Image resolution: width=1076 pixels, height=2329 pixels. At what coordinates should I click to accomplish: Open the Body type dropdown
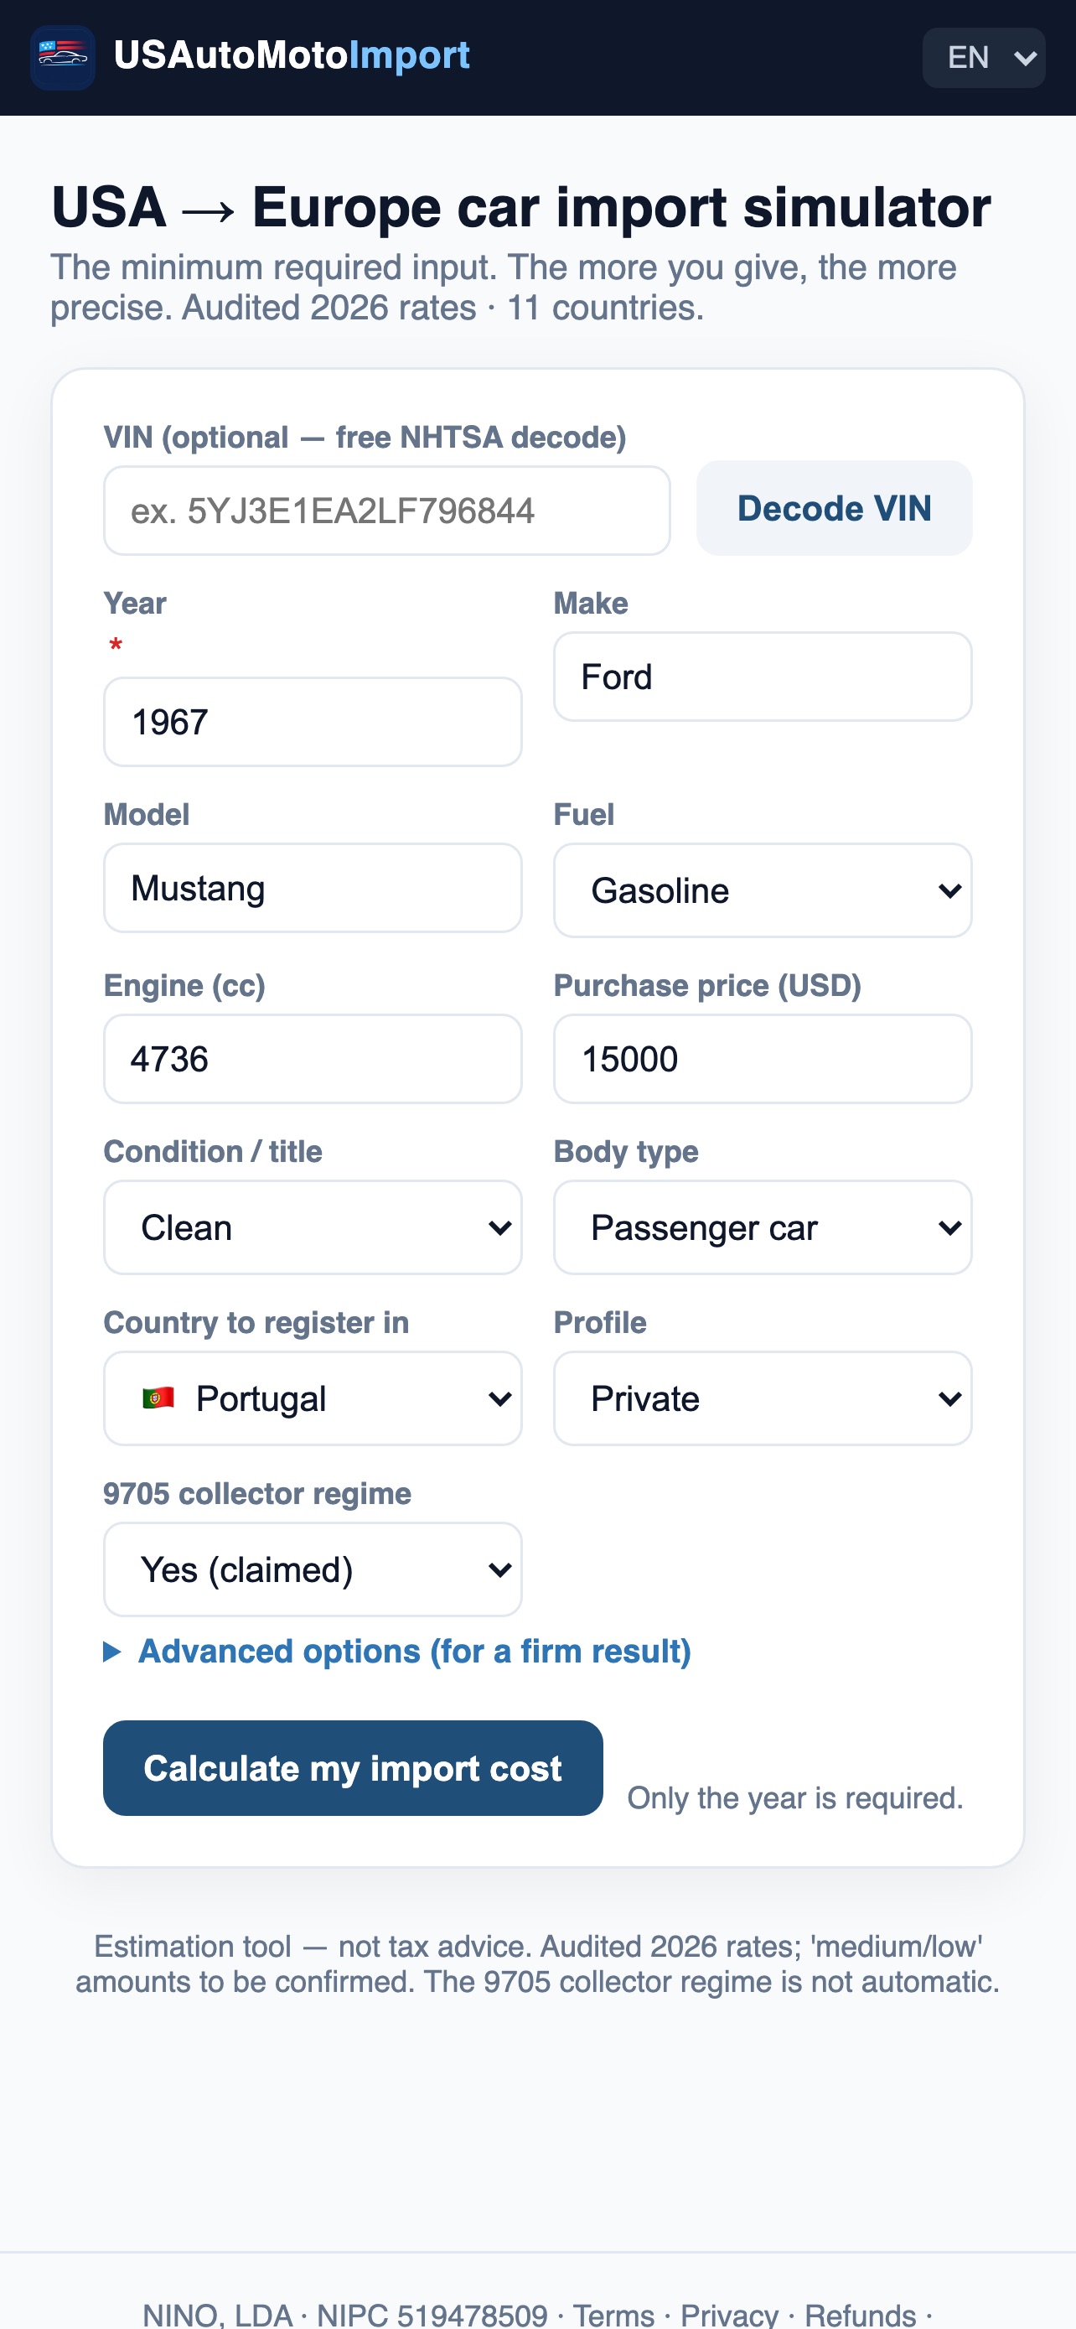(763, 1227)
